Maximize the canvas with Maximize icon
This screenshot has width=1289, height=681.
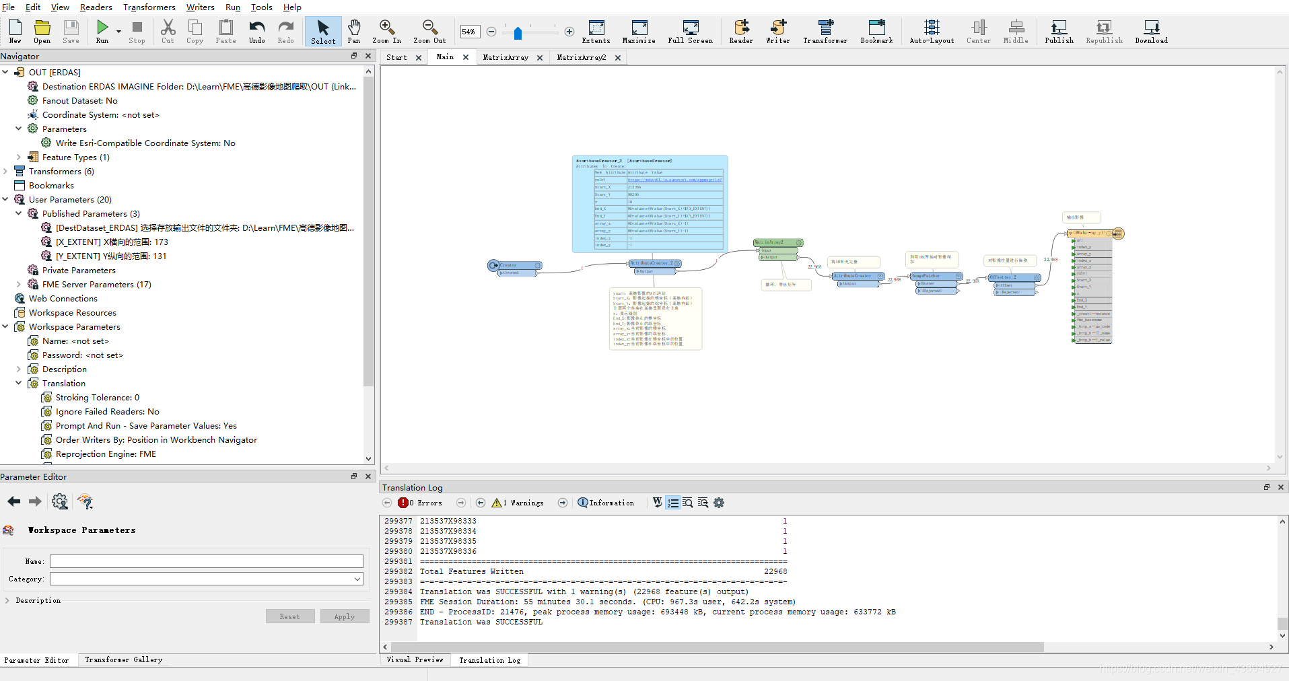point(639,32)
